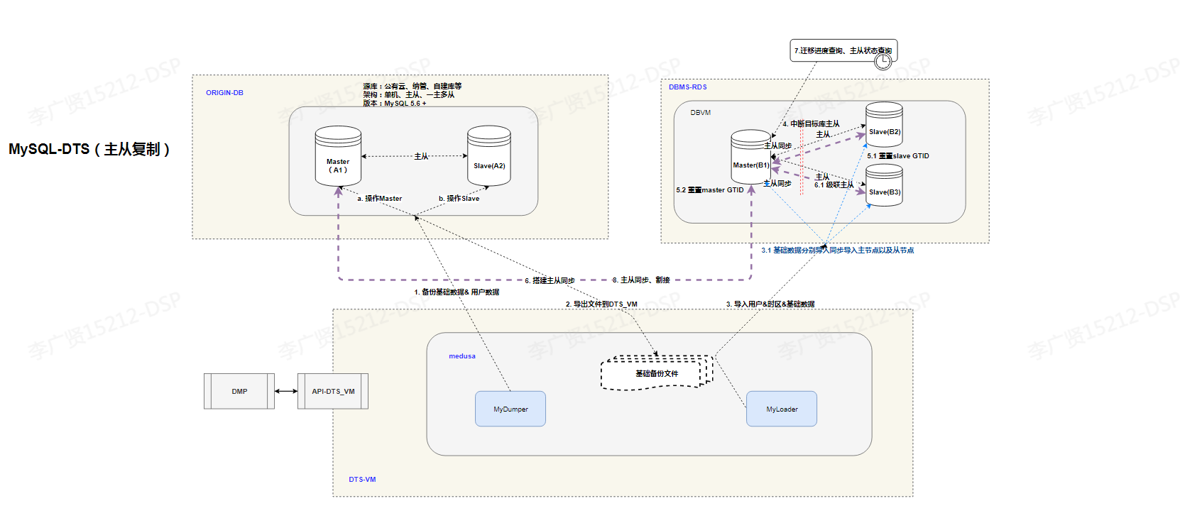
Task: Select the '5.2 重置master GTID' label
Action: click(709, 190)
